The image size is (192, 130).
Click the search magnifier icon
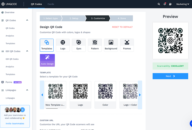point(159,4)
